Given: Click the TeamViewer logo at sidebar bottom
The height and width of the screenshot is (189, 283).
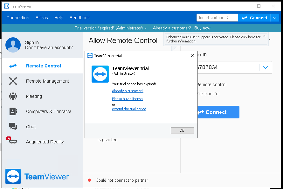Looking at the screenshot, I should coord(37,176).
